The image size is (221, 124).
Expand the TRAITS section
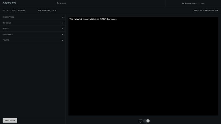pos(33,40)
